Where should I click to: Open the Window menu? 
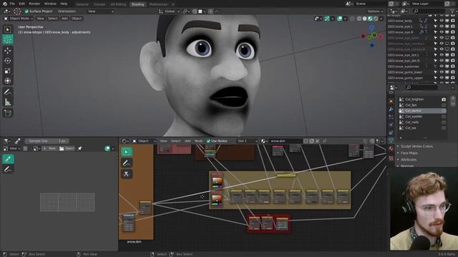[x=50, y=4]
